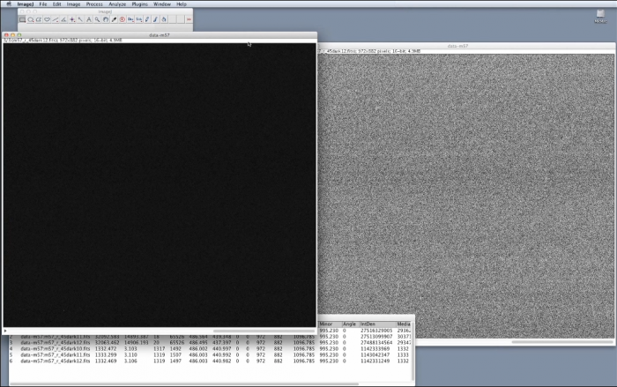Image resolution: width=617 pixels, height=387 pixels.
Task: Open the Window menu
Action: (161, 4)
